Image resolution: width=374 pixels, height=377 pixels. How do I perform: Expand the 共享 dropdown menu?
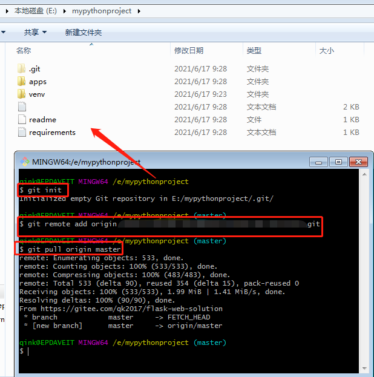(35, 32)
